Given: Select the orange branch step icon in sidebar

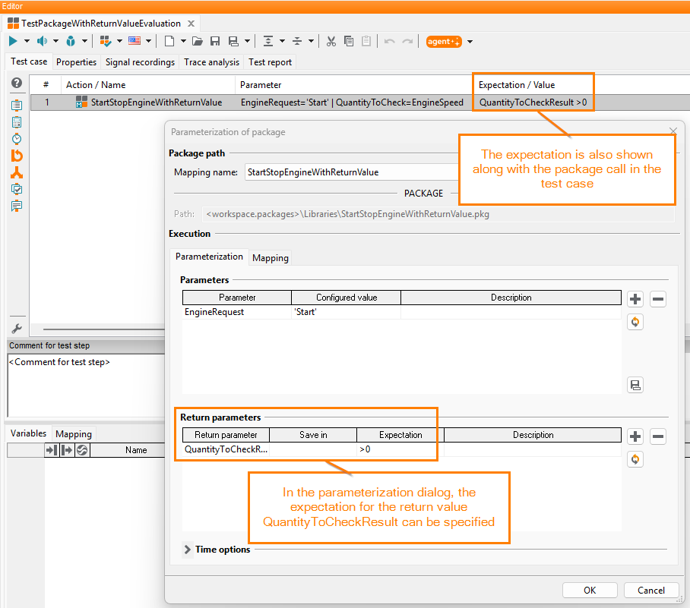Looking at the screenshot, I should [17, 172].
